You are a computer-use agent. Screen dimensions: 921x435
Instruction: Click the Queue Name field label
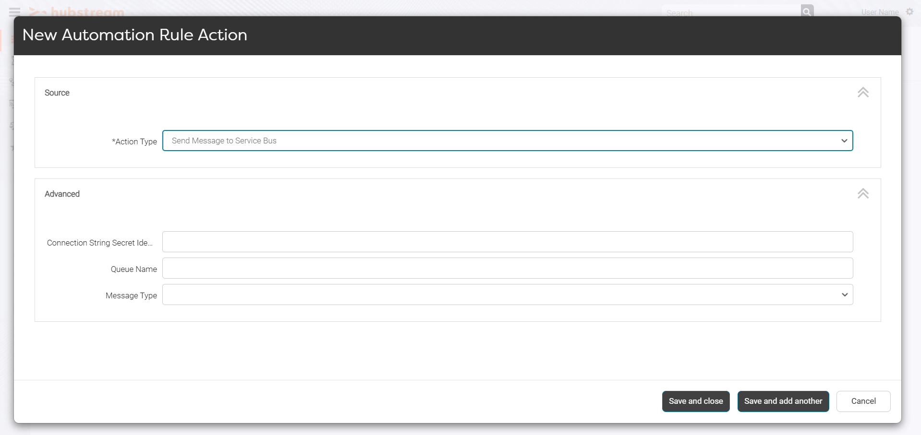[133, 269]
